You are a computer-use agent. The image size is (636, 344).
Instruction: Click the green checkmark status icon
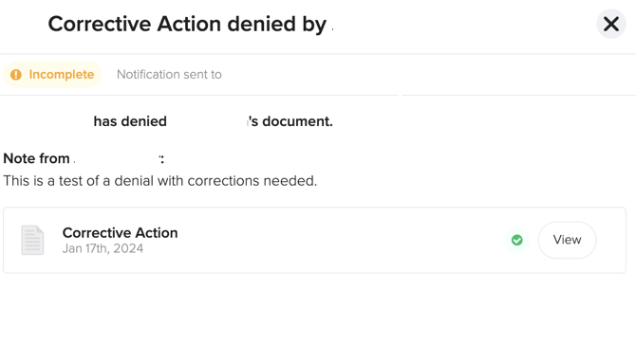516,240
